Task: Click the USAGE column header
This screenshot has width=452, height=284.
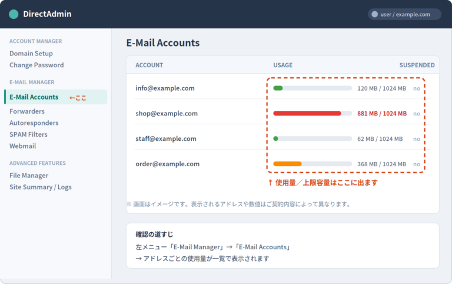Action: [x=282, y=65]
